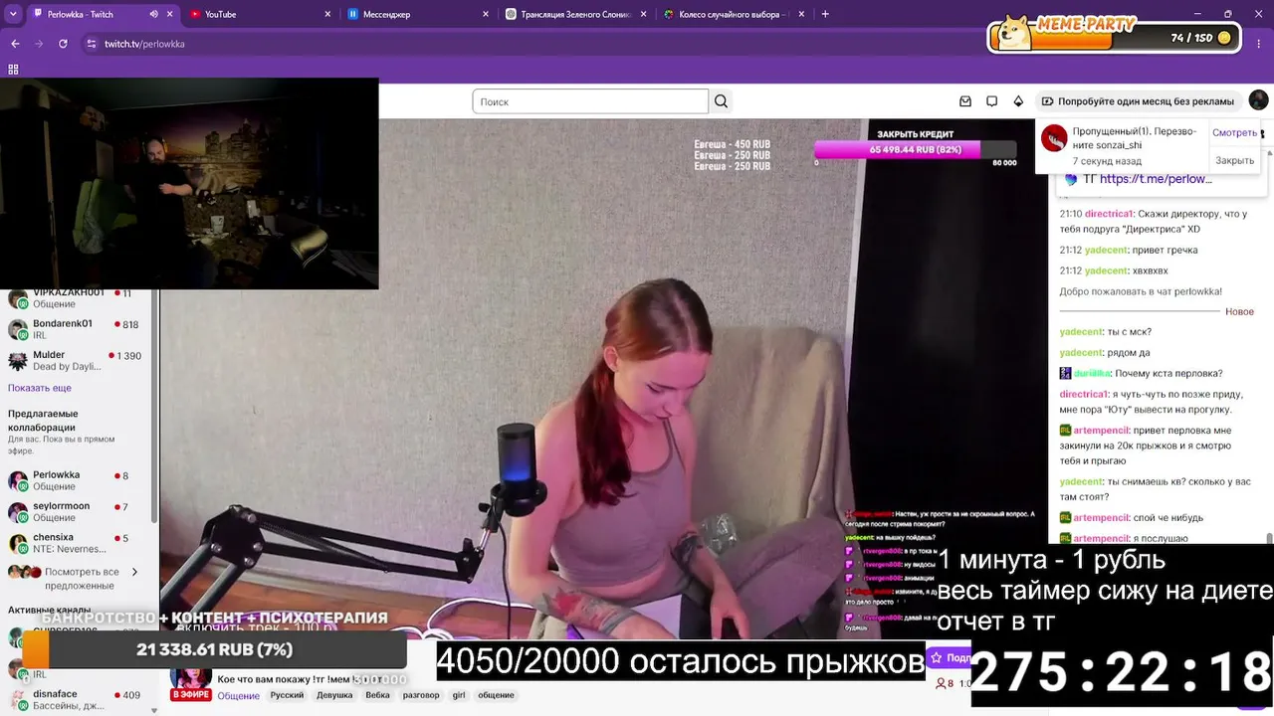Click the browser back arrow

15,44
